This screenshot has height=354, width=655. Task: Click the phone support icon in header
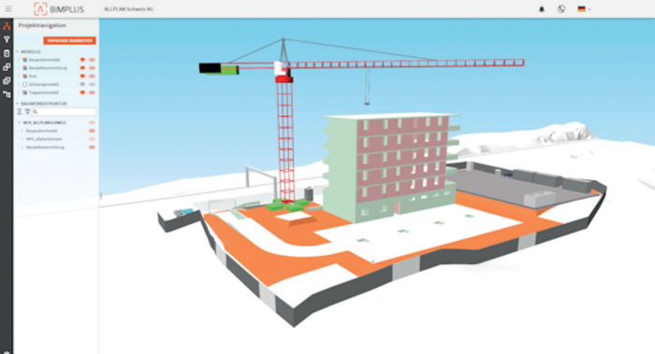pyautogui.click(x=561, y=8)
